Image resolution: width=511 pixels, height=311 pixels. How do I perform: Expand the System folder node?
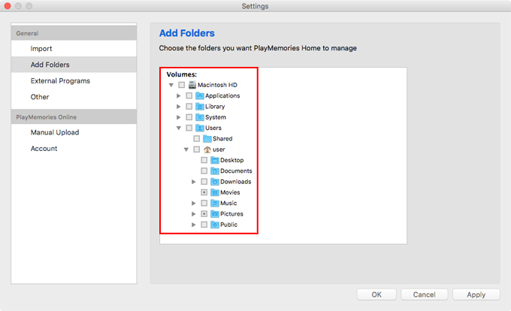click(x=179, y=117)
